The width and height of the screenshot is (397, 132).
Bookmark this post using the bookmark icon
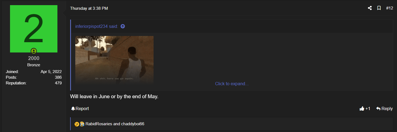[379, 8]
